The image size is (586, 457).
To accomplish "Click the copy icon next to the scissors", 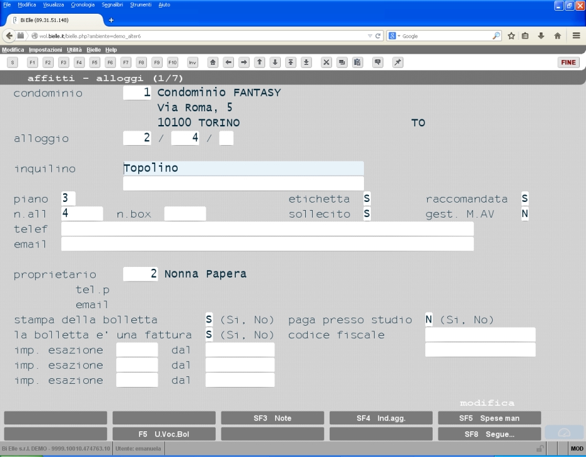I will (x=341, y=63).
